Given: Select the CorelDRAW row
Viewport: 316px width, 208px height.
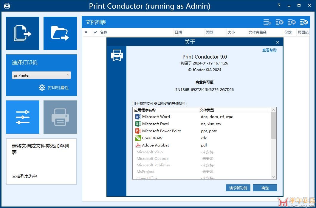Looking at the screenshot, I should pos(202,138).
